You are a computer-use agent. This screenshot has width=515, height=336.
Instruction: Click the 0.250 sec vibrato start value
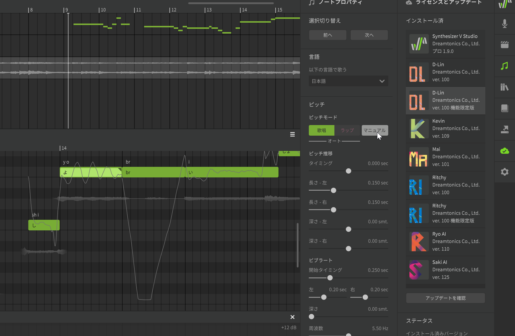(378, 270)
